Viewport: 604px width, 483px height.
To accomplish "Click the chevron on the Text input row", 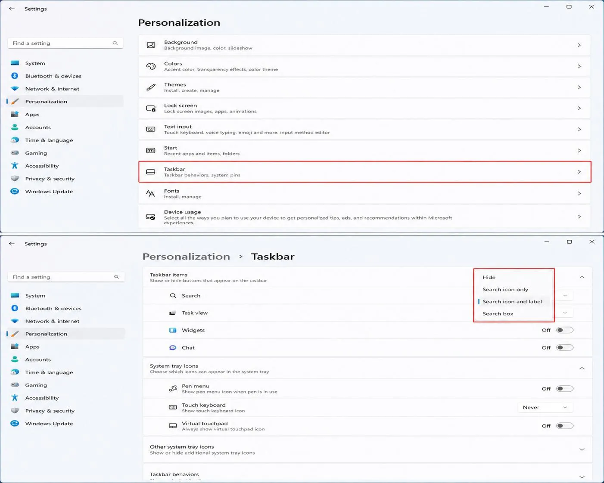I will coord(579,130).
